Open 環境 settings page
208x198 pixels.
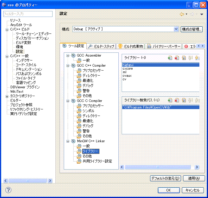[x=19, y=47]
